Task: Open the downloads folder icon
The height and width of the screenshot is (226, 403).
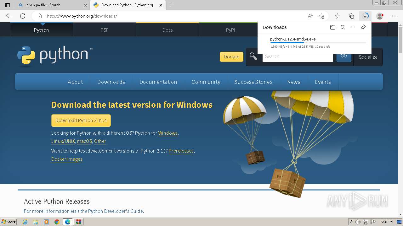Action: (x=333, y=27)
